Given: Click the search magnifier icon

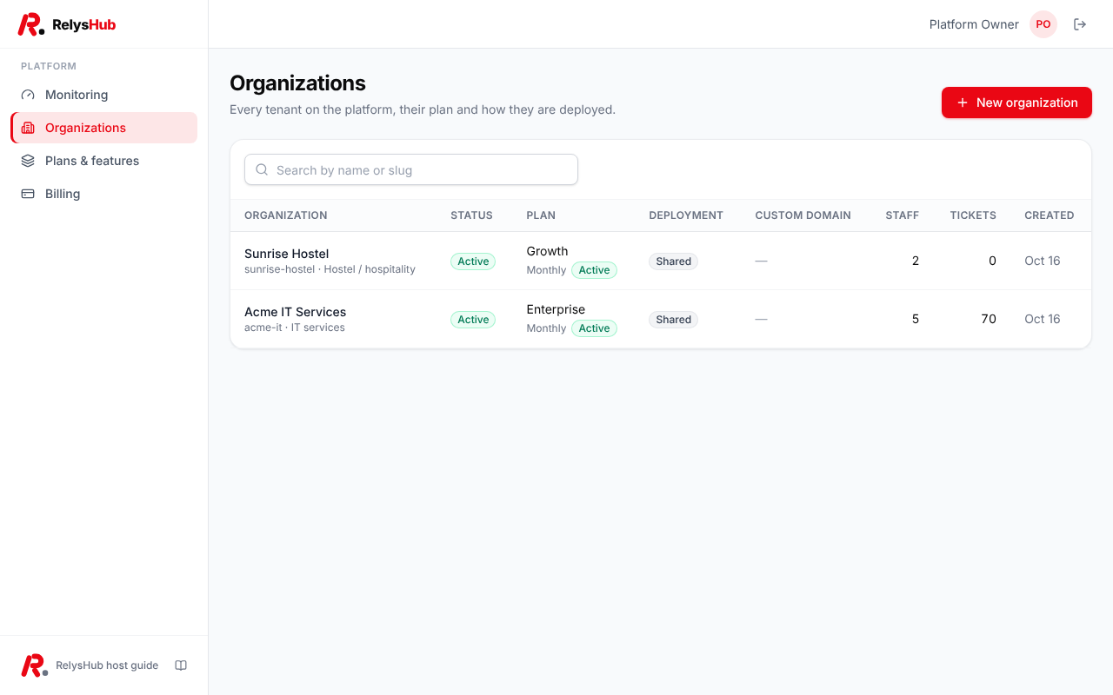Looking at the screenshot, I should (x=262, y=169).
